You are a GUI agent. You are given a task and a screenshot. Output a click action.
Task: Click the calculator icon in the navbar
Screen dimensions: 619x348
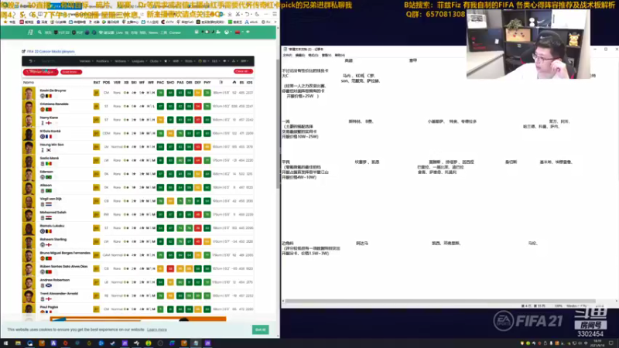pyautogui.click(x=197, y=32)
